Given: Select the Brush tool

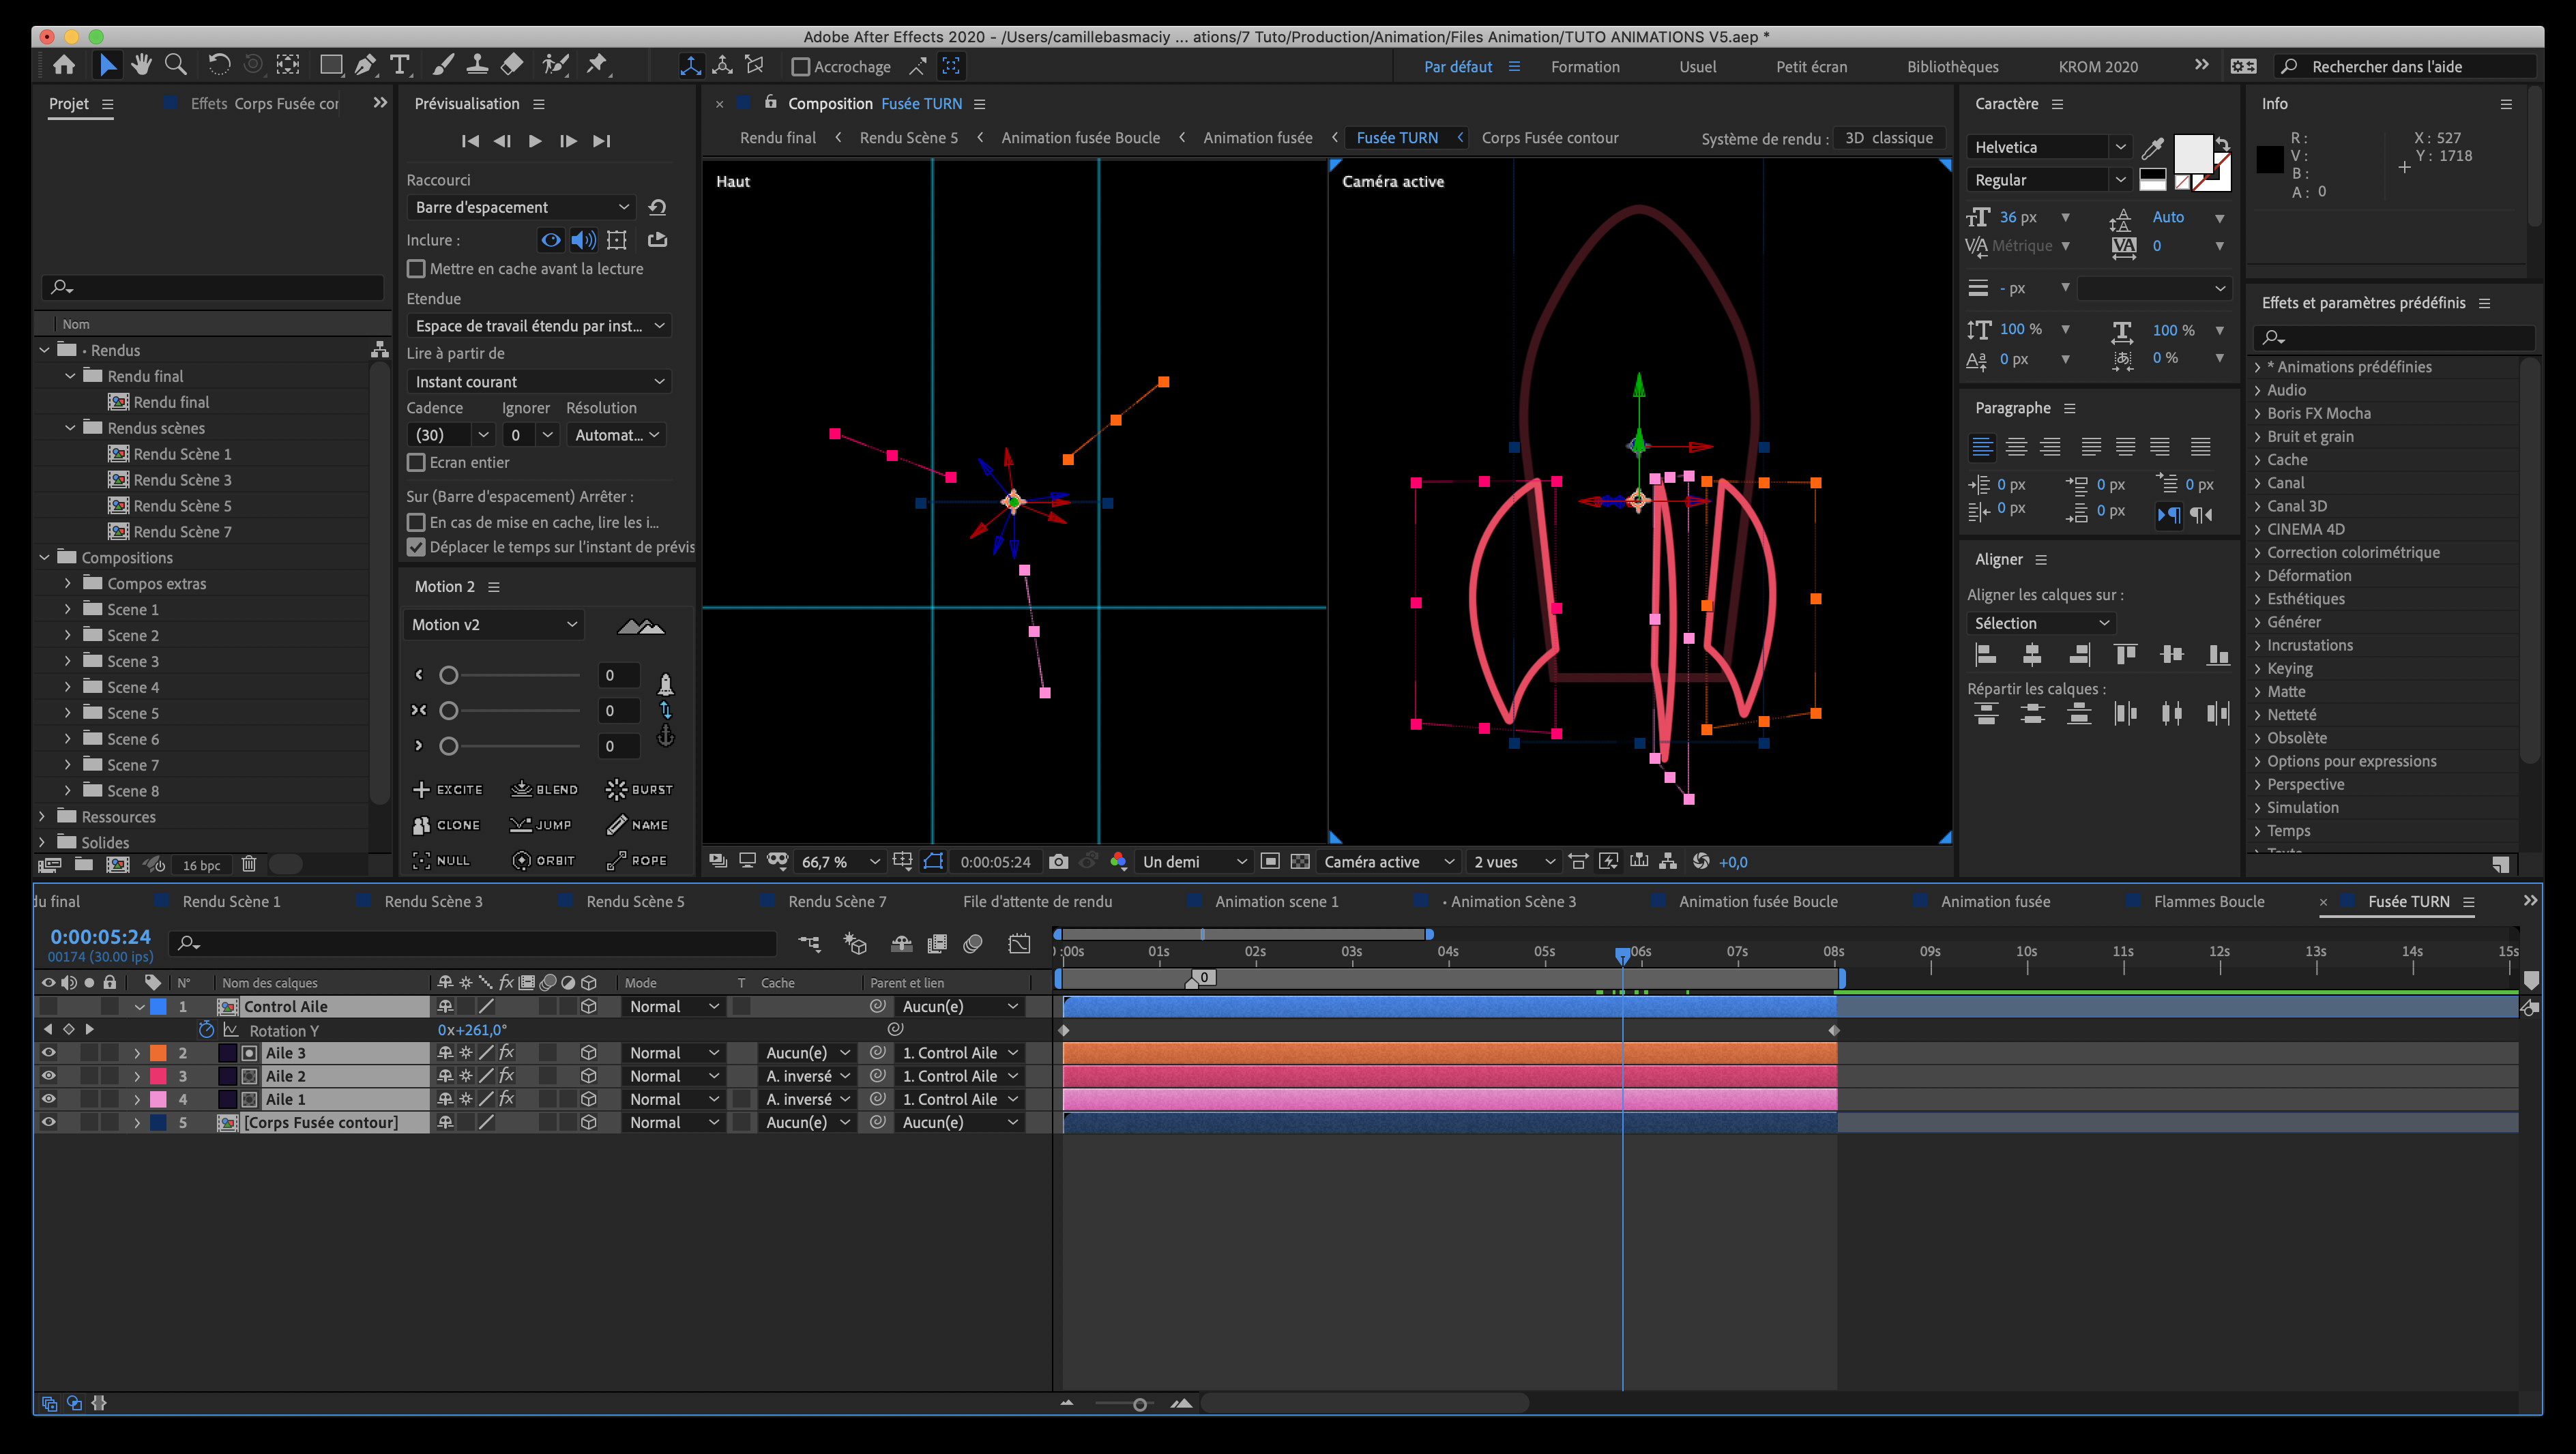Looking at the screenshot, I should coord(443,65).
